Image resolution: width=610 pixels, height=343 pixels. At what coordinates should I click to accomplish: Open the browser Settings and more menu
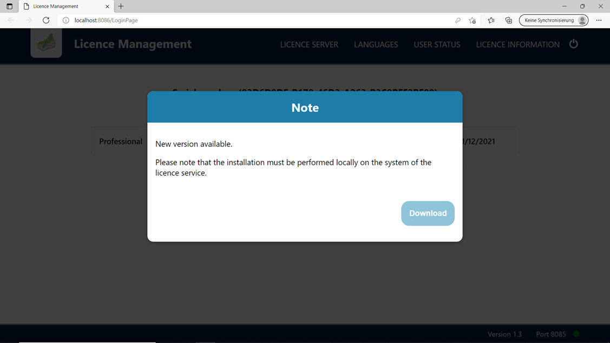click(x=599, y=21)
